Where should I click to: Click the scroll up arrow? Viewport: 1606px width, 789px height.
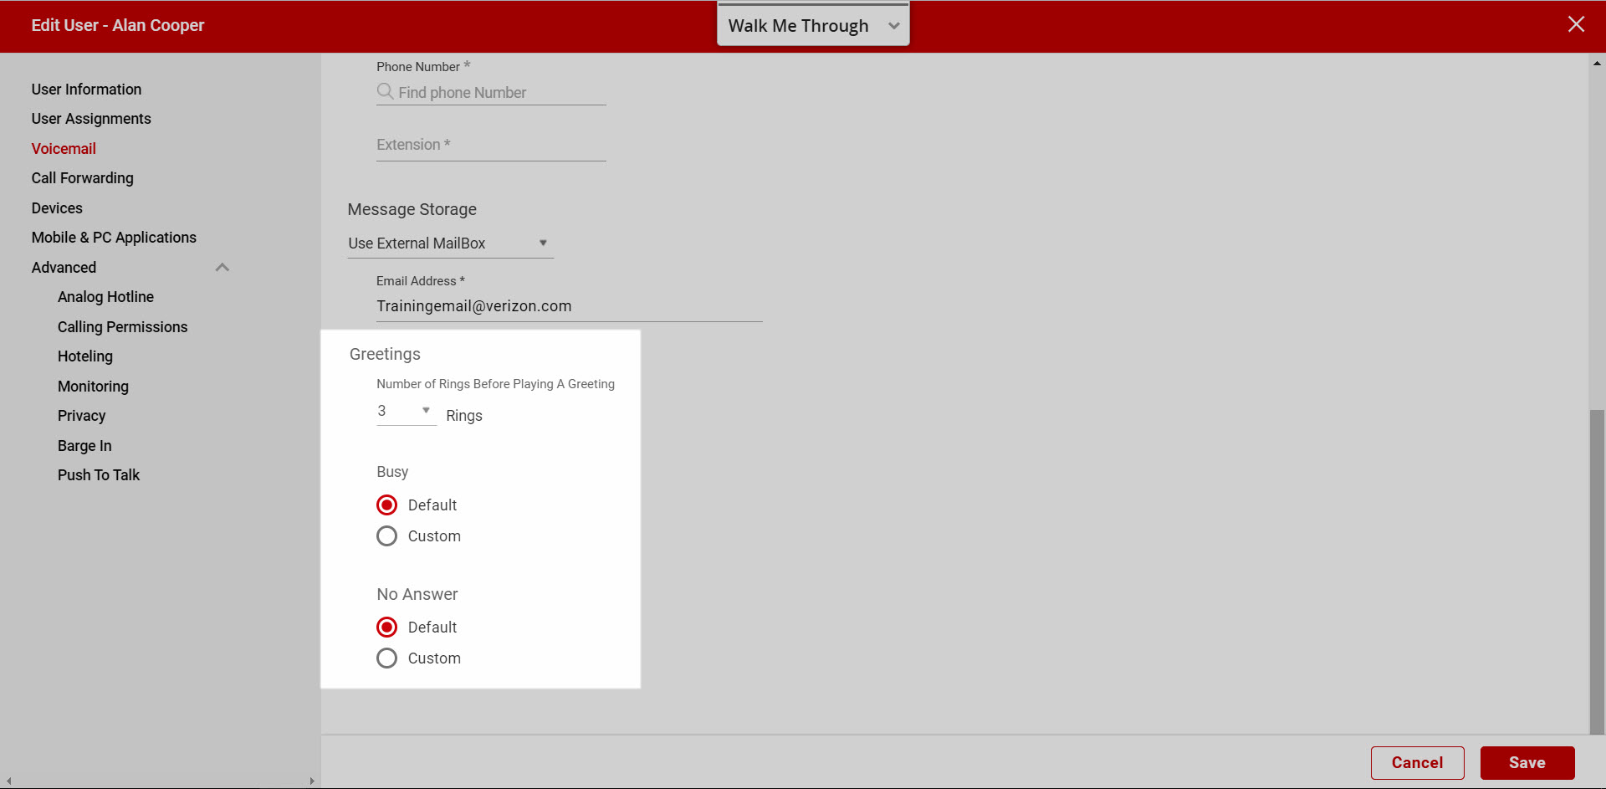1597,63
